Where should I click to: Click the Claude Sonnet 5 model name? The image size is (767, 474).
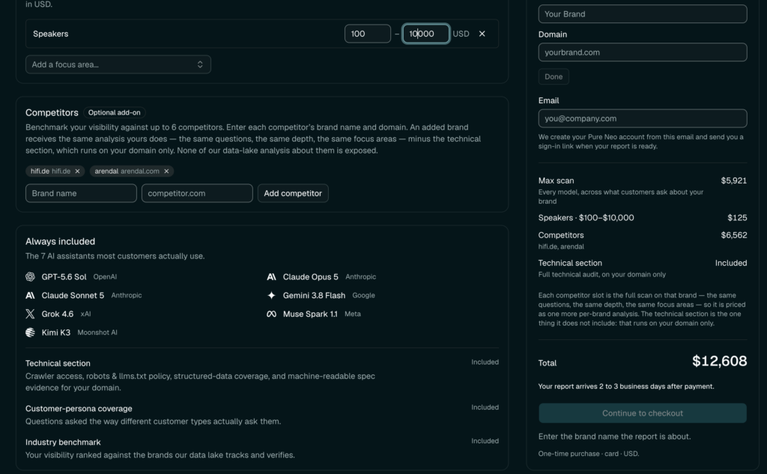[x=73, y=296]
